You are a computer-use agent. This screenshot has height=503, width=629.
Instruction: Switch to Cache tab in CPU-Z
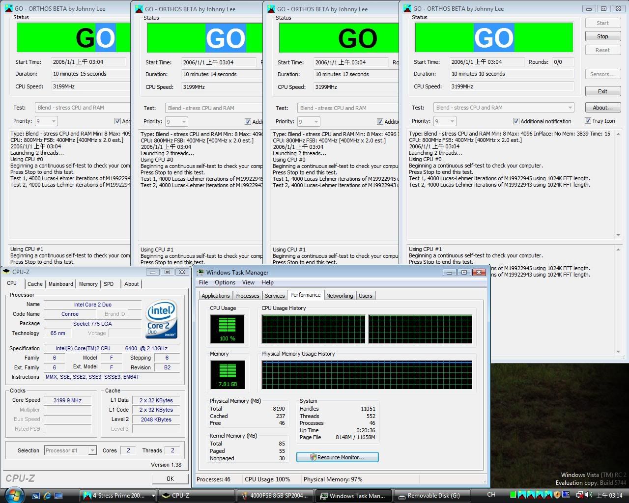[35, 284]
